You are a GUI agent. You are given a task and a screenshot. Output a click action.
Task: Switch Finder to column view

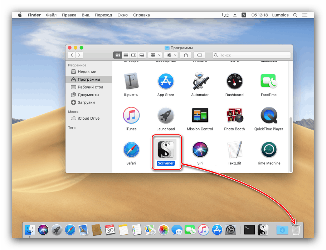134,55
